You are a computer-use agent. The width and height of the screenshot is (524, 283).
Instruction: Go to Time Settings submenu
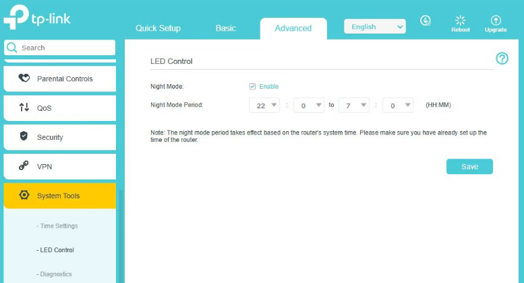coord(57,226)
